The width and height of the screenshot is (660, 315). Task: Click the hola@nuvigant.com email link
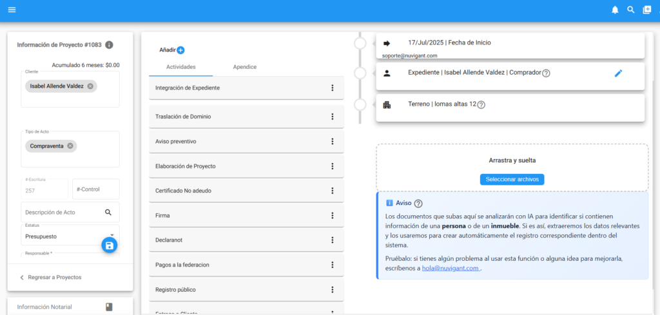[x=450, y=268]
